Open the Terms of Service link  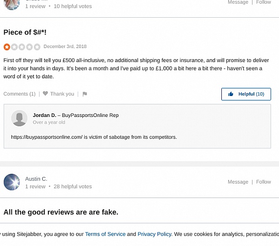[105, 234]
